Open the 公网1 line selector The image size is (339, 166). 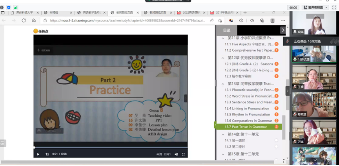click(x=167, y=154)
